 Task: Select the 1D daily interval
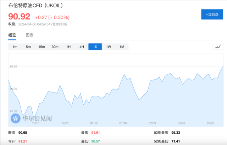pyautogui.click(x=95, y=47)
